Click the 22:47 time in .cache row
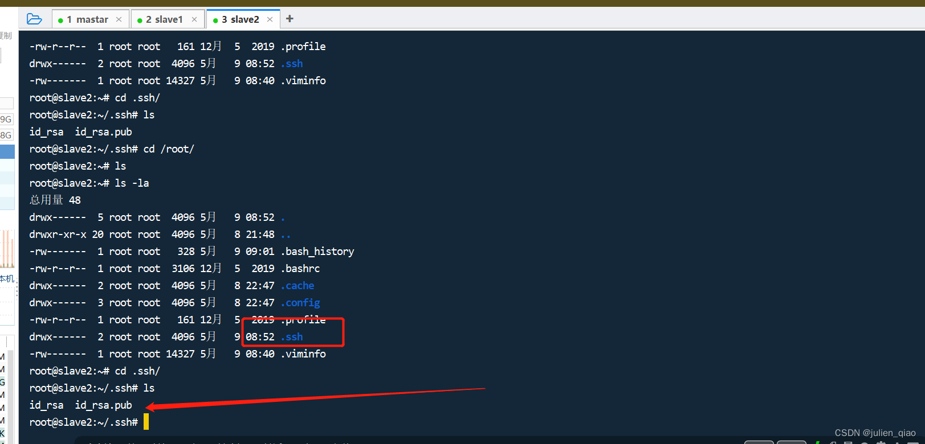925x444 pixels. click(x=260, y=286)
